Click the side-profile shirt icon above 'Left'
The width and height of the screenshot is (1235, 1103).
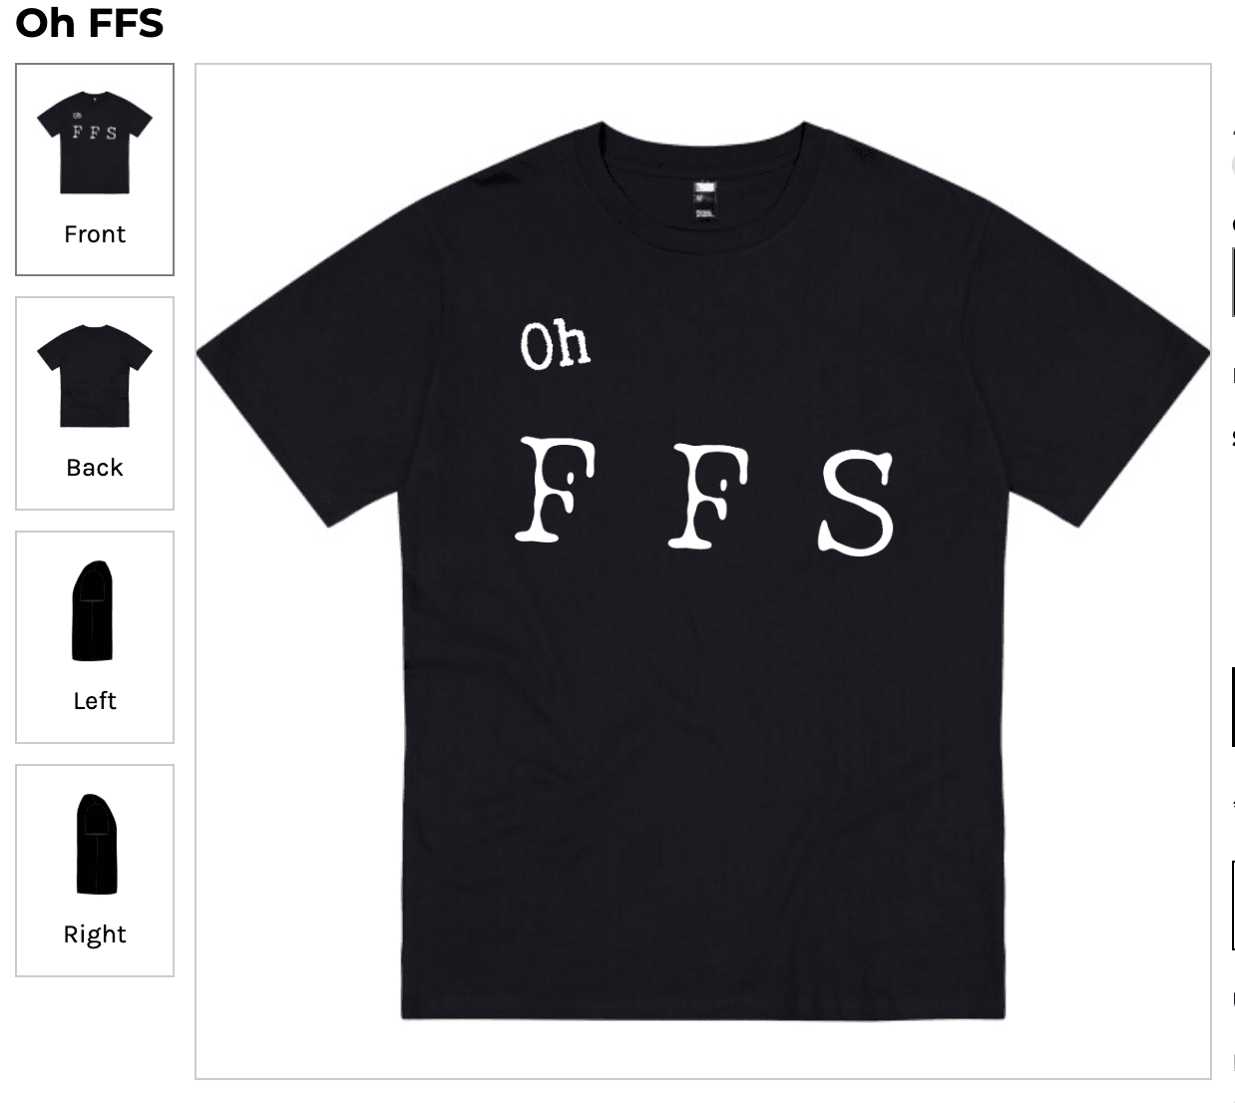(x=92, y=610)
